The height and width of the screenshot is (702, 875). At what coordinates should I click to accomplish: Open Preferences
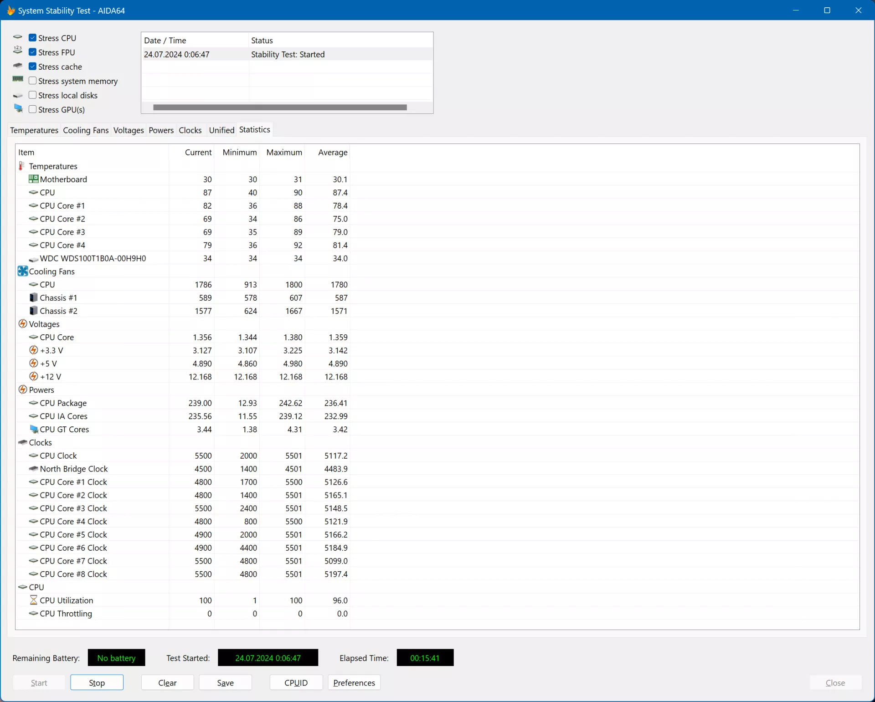coord(354,682)
